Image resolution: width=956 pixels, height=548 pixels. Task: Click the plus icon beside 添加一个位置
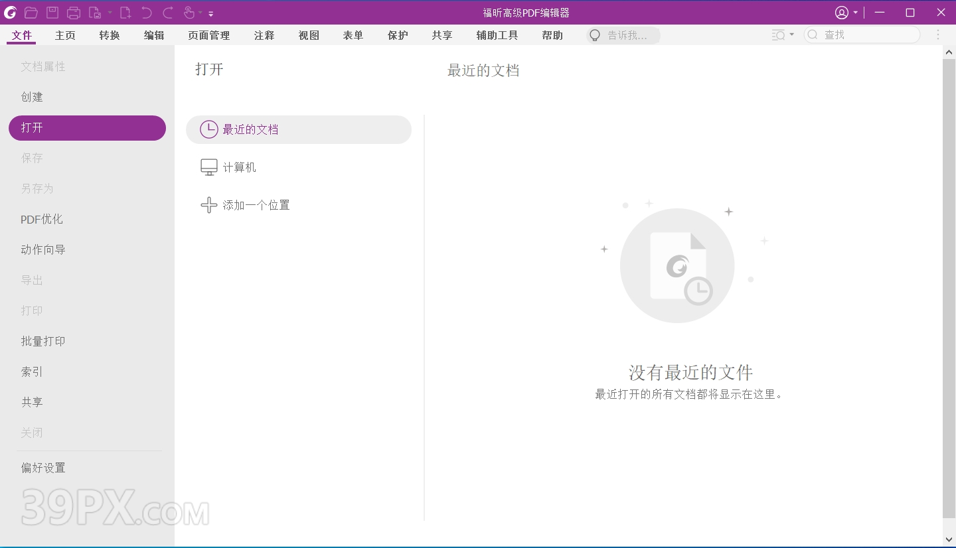209,205
